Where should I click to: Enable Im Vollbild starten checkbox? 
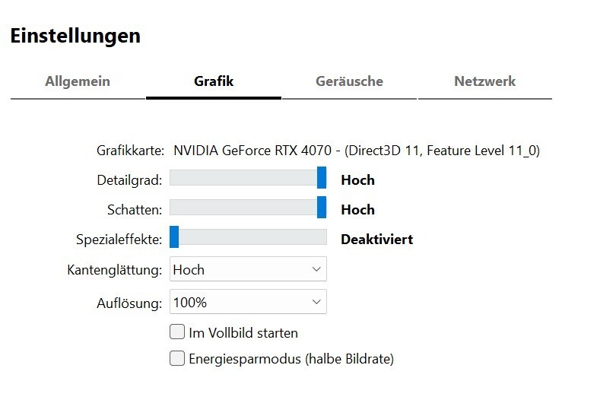177,332
